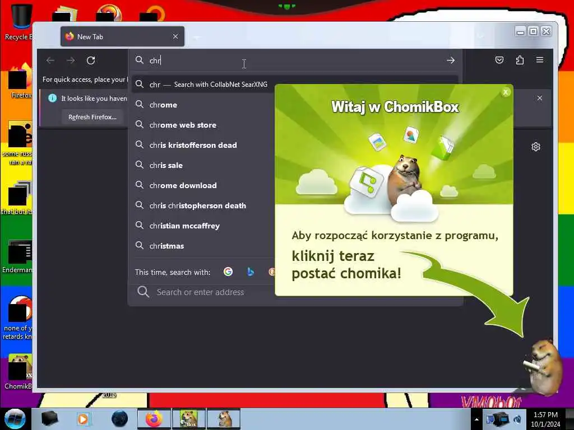
Task: Click the 'Witaj w ChomikBox' popup heading
Action: click(395, 107)
